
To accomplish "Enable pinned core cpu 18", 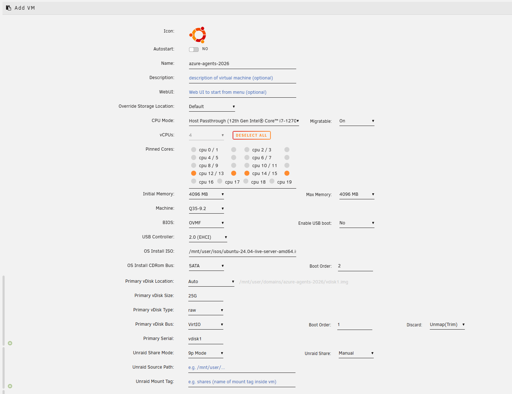I will point(246,181).
